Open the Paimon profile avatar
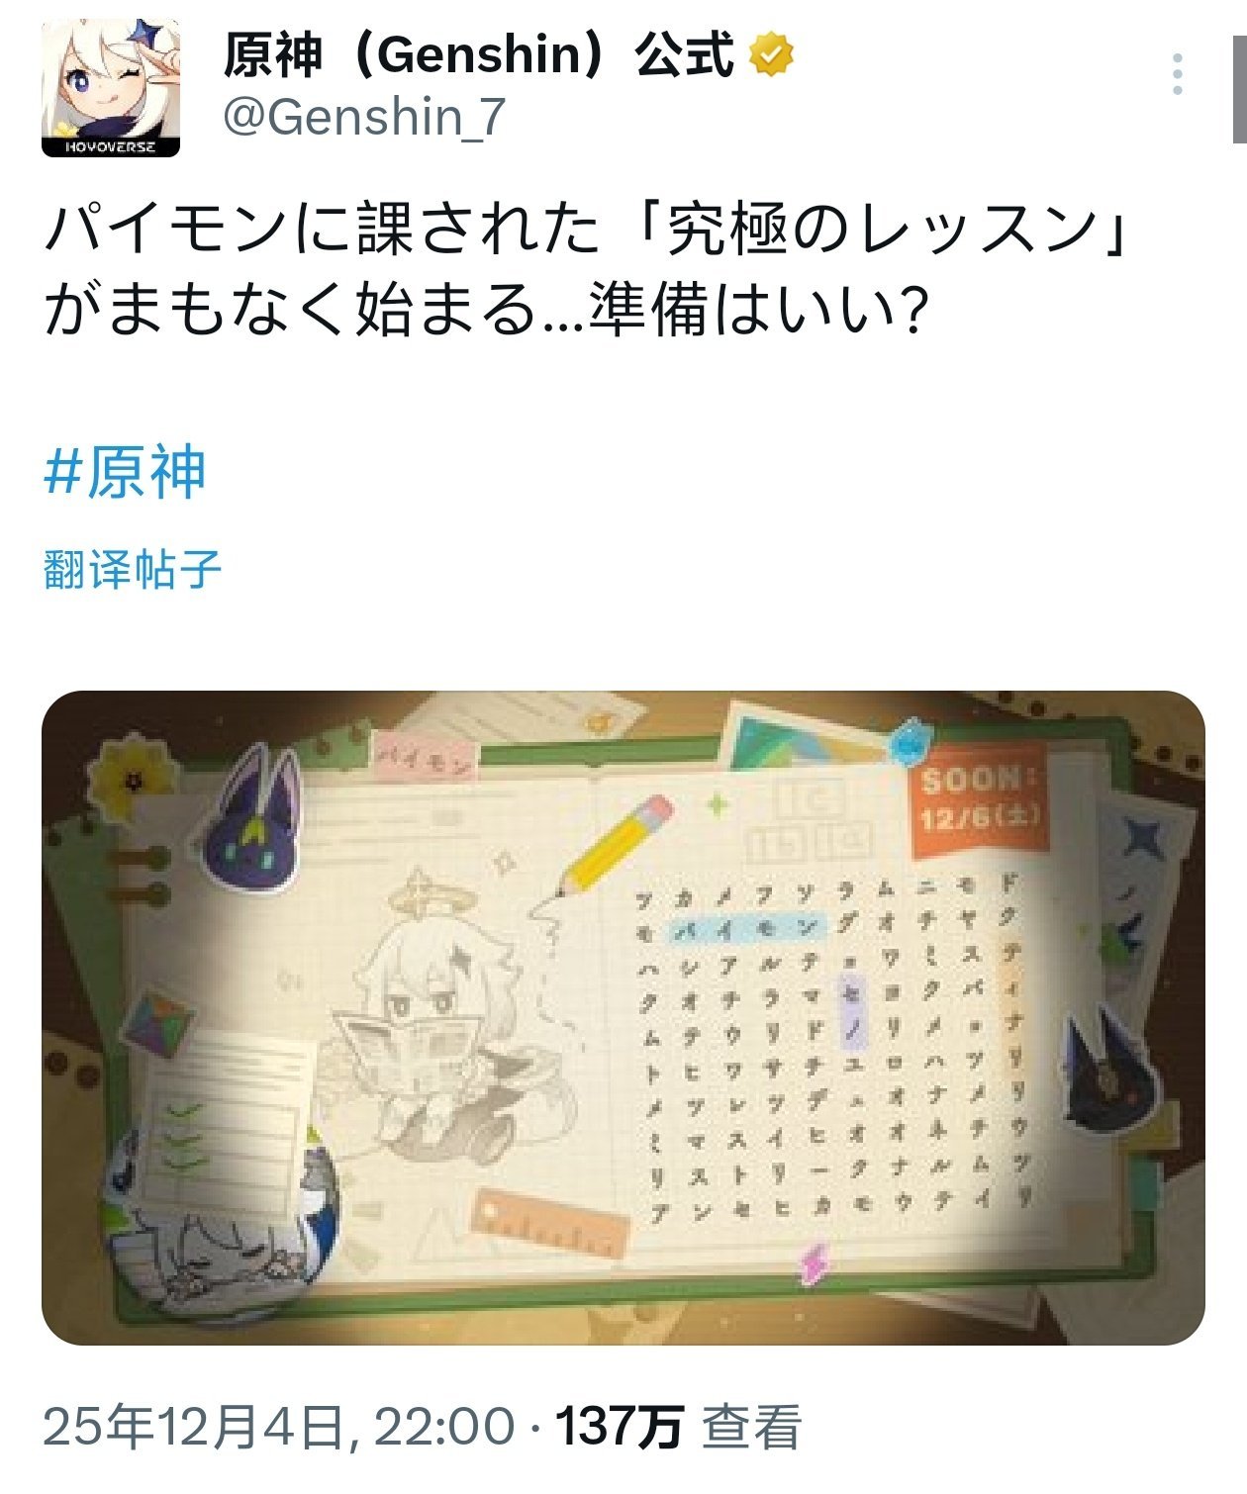Viewport: 1247px width, 1494px height. tap(111, 87)
